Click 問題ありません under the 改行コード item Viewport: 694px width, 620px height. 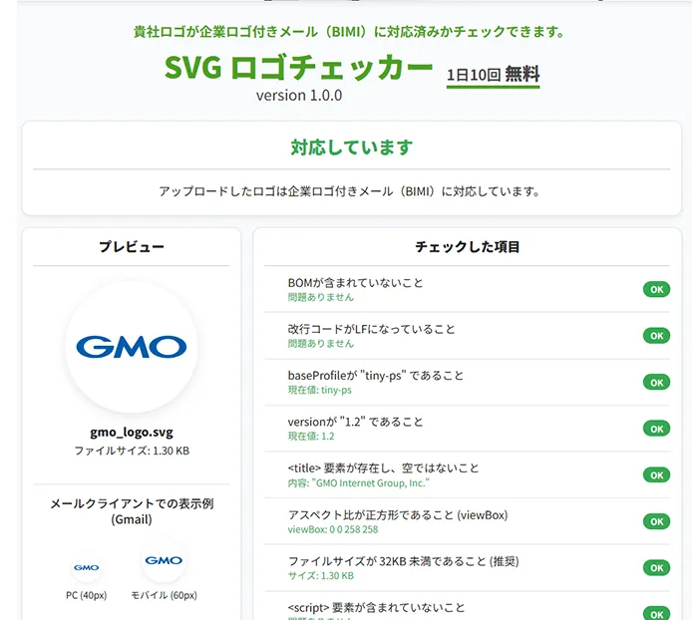(321, 344)
